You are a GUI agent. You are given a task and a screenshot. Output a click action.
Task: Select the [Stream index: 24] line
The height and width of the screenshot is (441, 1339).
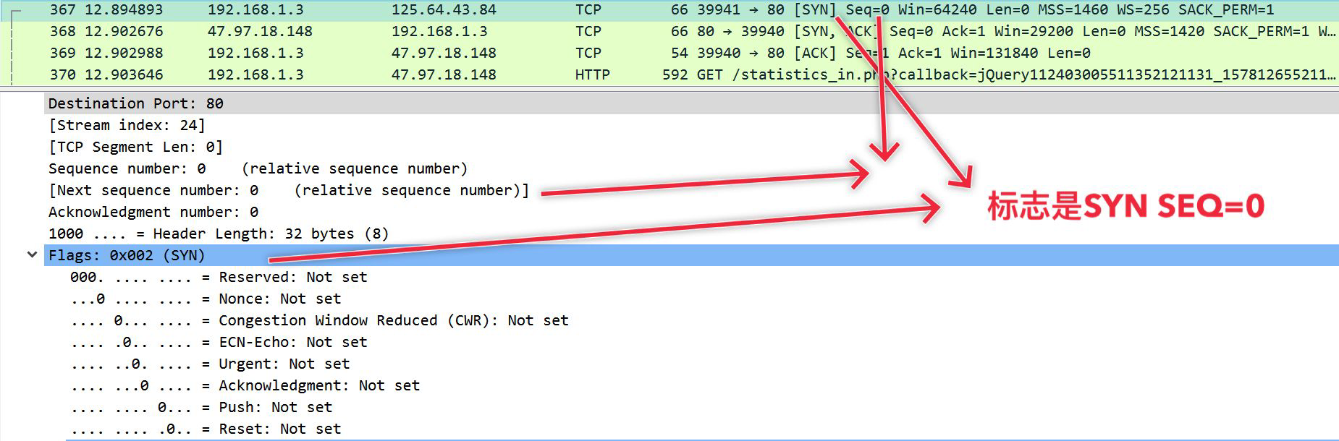coord(691,125)
